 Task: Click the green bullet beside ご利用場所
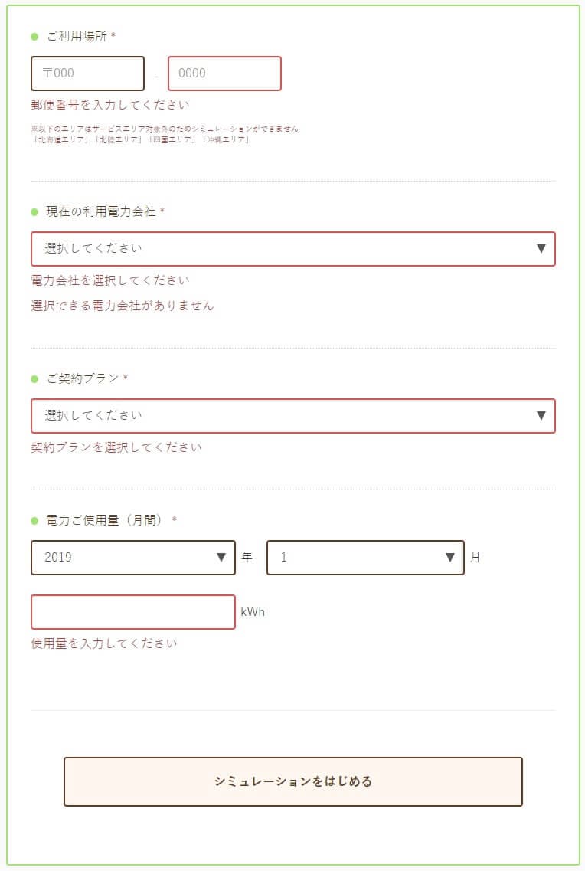click(x=34, y=37)
